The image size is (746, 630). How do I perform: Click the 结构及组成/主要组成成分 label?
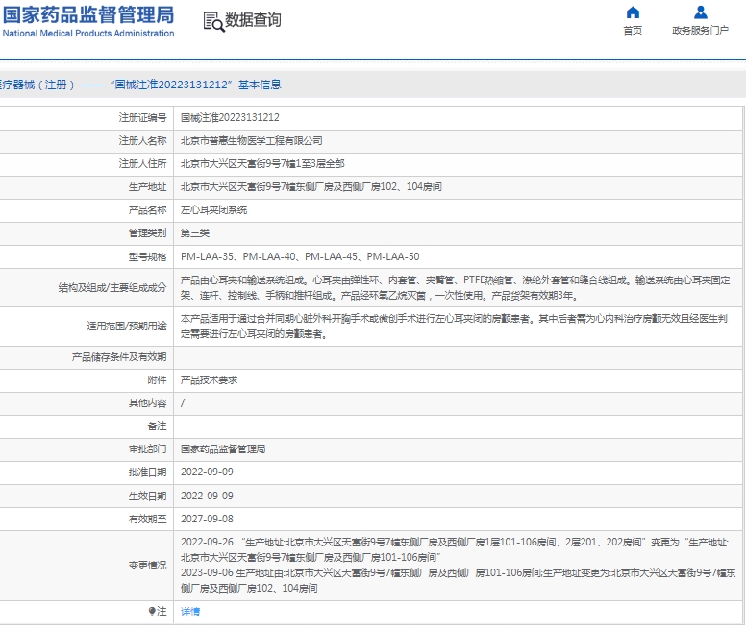[112, 288]
